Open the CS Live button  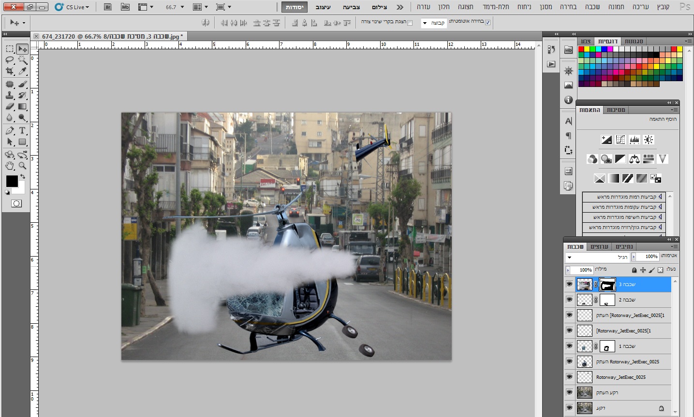pos(72,7)
